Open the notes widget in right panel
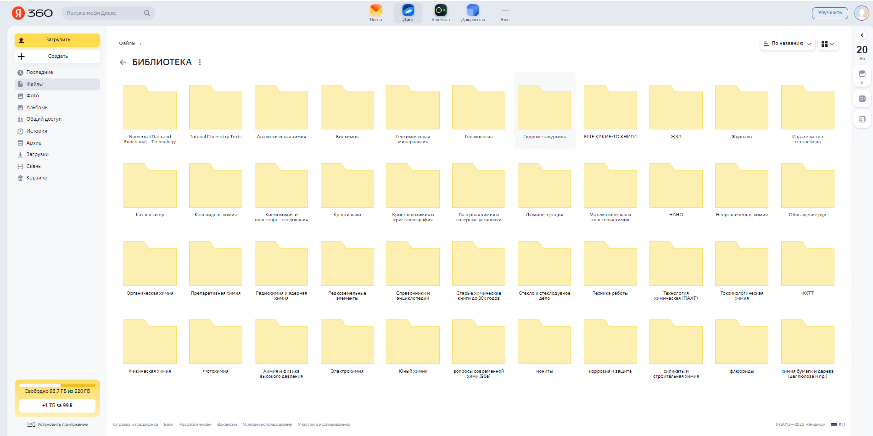This screenshot has height=436, width=873. coord(862,119)
